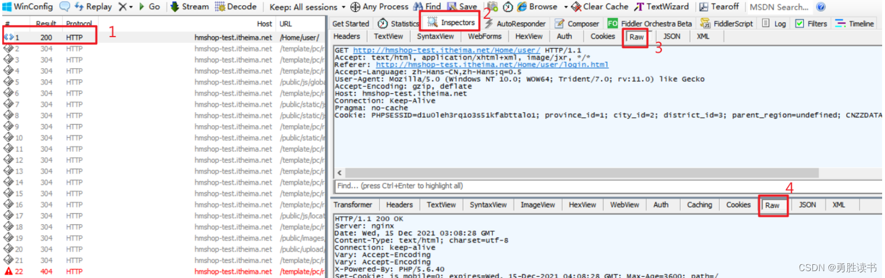The width and height of the screenshot is (885, 278).
Task: Click the comment speech bubble icon
Action: pyautogui.click(x=65, y=7)
